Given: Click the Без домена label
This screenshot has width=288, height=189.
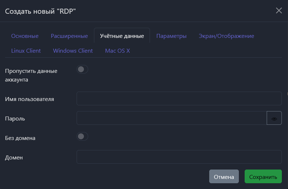Looking at the screenshot, I should pos(20,138).
